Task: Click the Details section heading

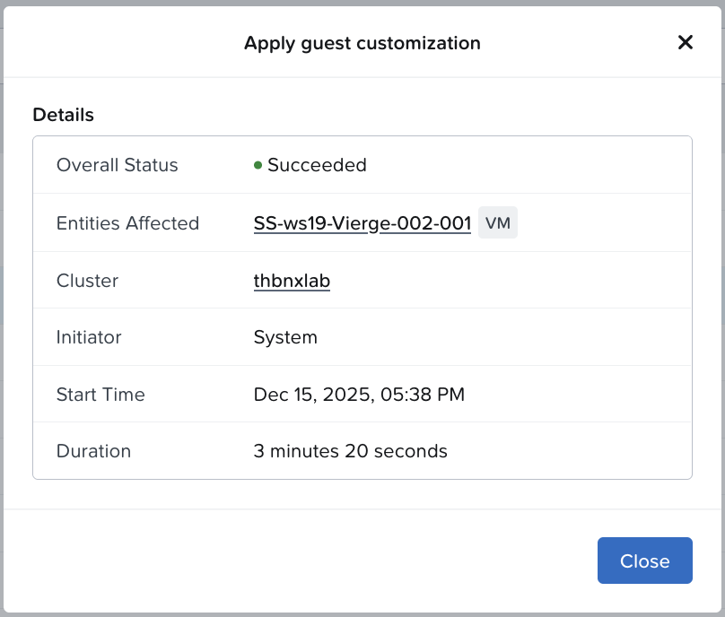Action: [63, 115]
